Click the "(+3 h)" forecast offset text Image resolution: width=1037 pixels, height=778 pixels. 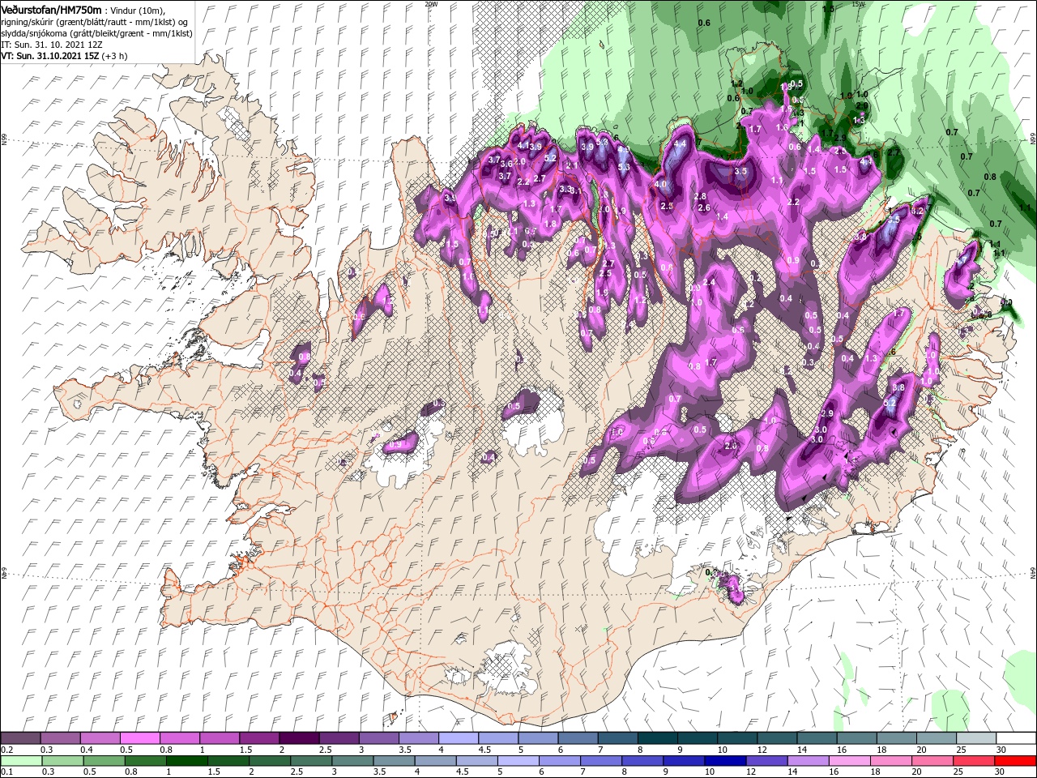tap(115, 56)
